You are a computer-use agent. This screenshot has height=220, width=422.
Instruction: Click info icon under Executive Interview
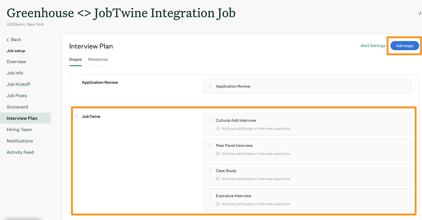tap(218, 204)
